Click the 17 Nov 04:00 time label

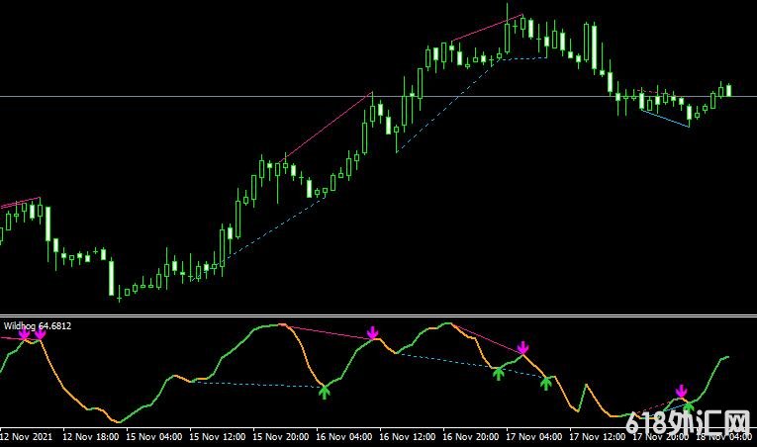(x=533, y=437)
